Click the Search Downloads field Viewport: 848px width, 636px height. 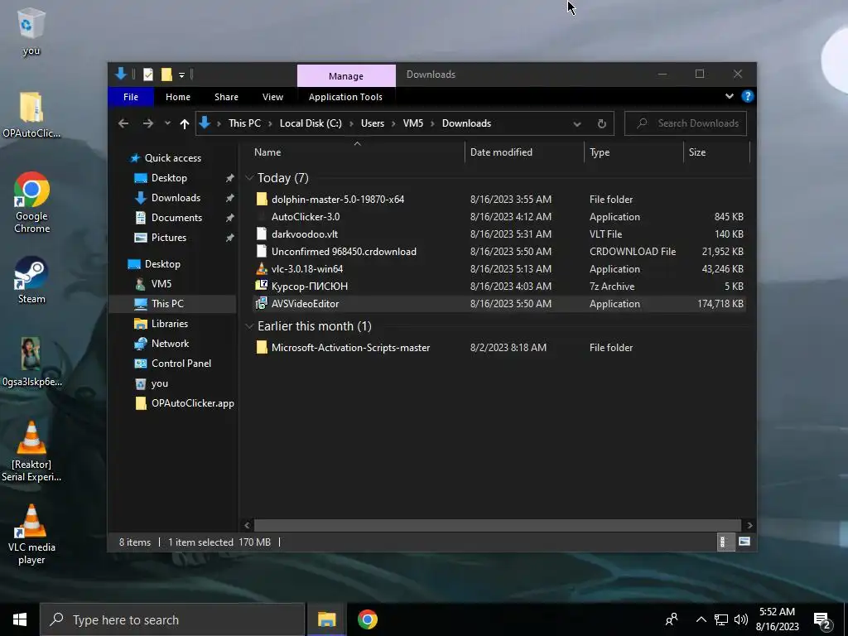point(686,123)
